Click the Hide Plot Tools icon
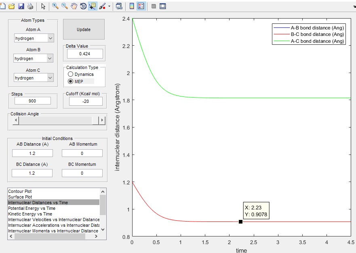The width and height of the screenshot is (356, 253). (x=154, y=6)
